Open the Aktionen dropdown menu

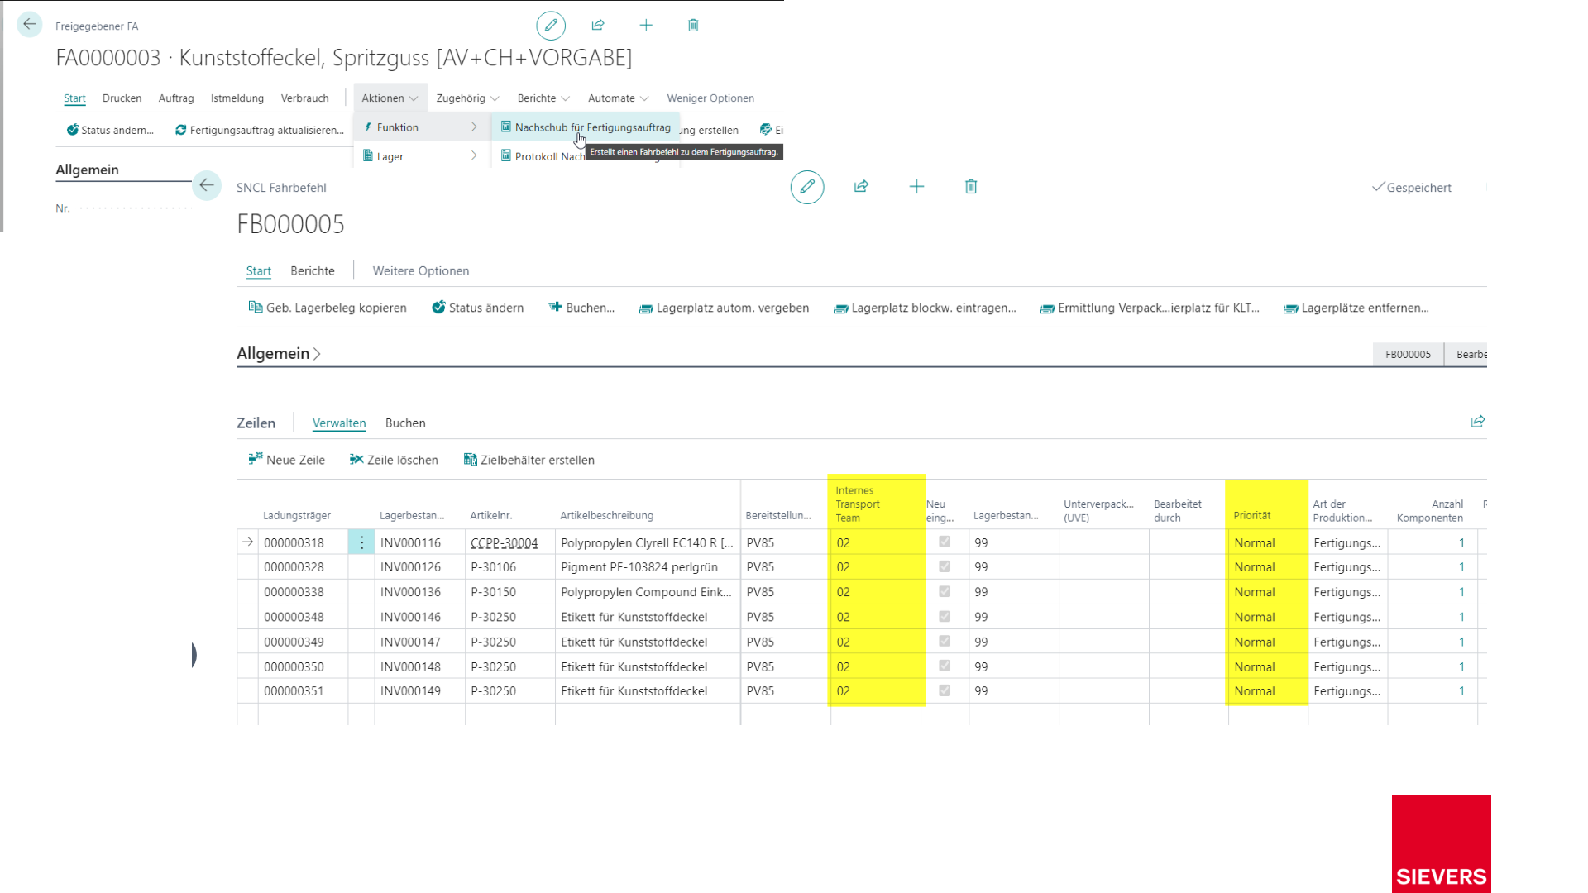(x=390, y=98)
